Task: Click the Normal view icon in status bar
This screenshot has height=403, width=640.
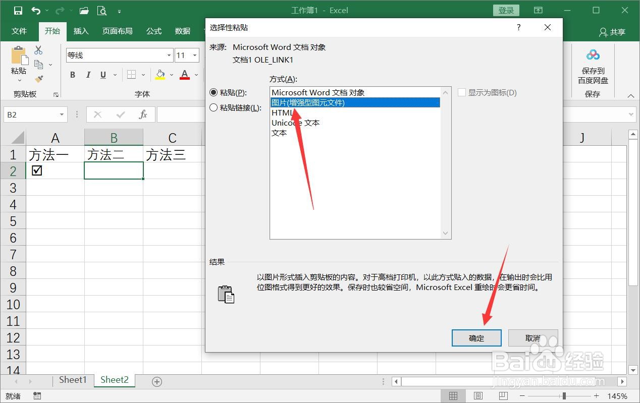Action: click(453, 396)
